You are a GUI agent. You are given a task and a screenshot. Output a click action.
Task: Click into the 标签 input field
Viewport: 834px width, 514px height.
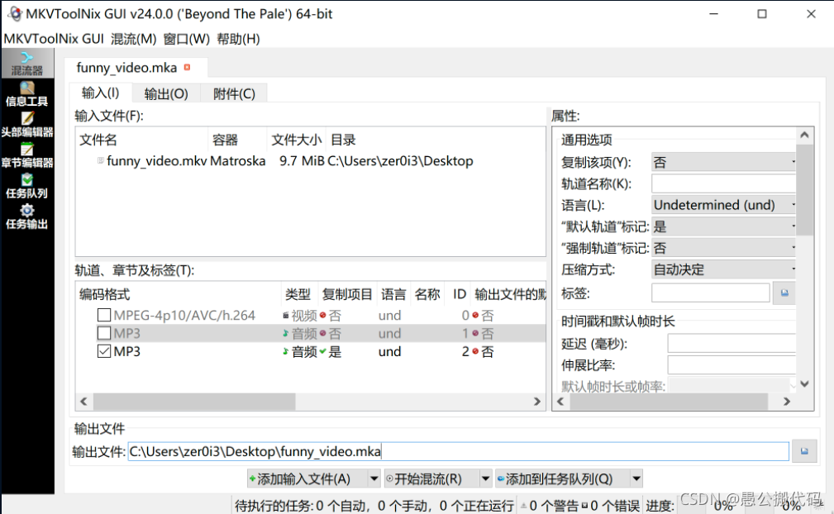tap(711, 293)
